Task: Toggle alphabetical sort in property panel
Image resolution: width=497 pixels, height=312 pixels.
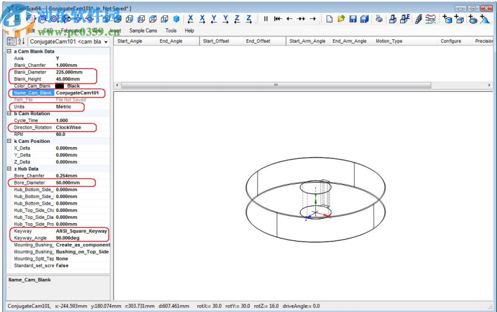Action: [x=21, y=42]
